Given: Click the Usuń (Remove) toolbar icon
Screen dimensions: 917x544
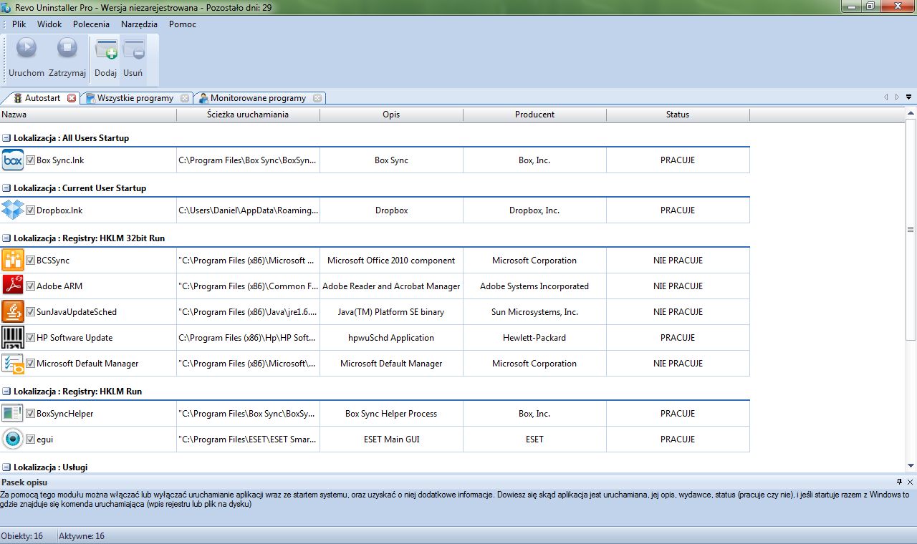Looking at the screenshot, I should pyautogui.click(x=133, y=49).
